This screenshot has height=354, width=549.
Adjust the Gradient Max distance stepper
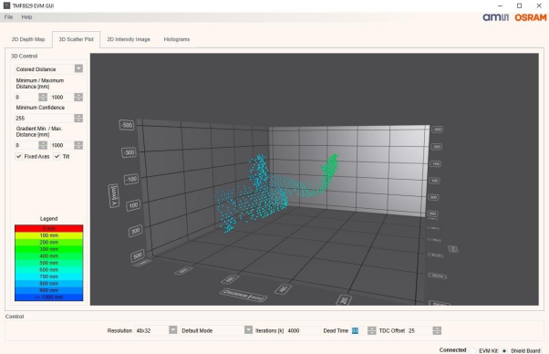[78, 145]
